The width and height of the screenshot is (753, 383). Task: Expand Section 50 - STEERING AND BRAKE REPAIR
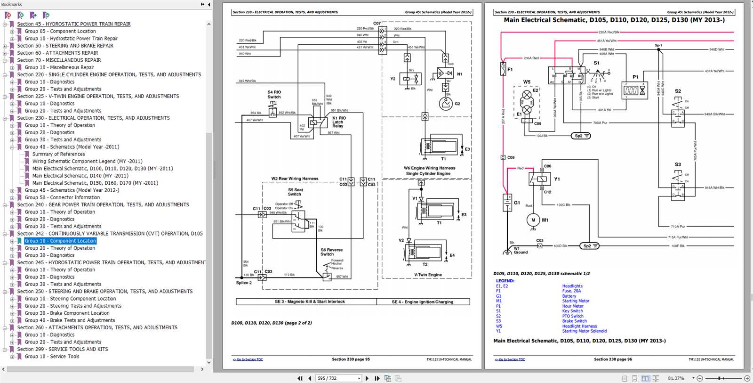(x=5, y=46)
